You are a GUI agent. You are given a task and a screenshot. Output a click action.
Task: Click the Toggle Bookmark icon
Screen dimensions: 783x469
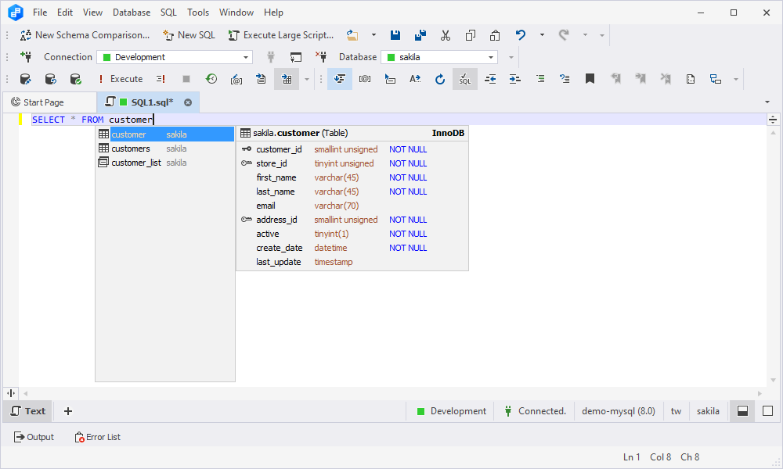pyautogui.click(x=590, y=79)
